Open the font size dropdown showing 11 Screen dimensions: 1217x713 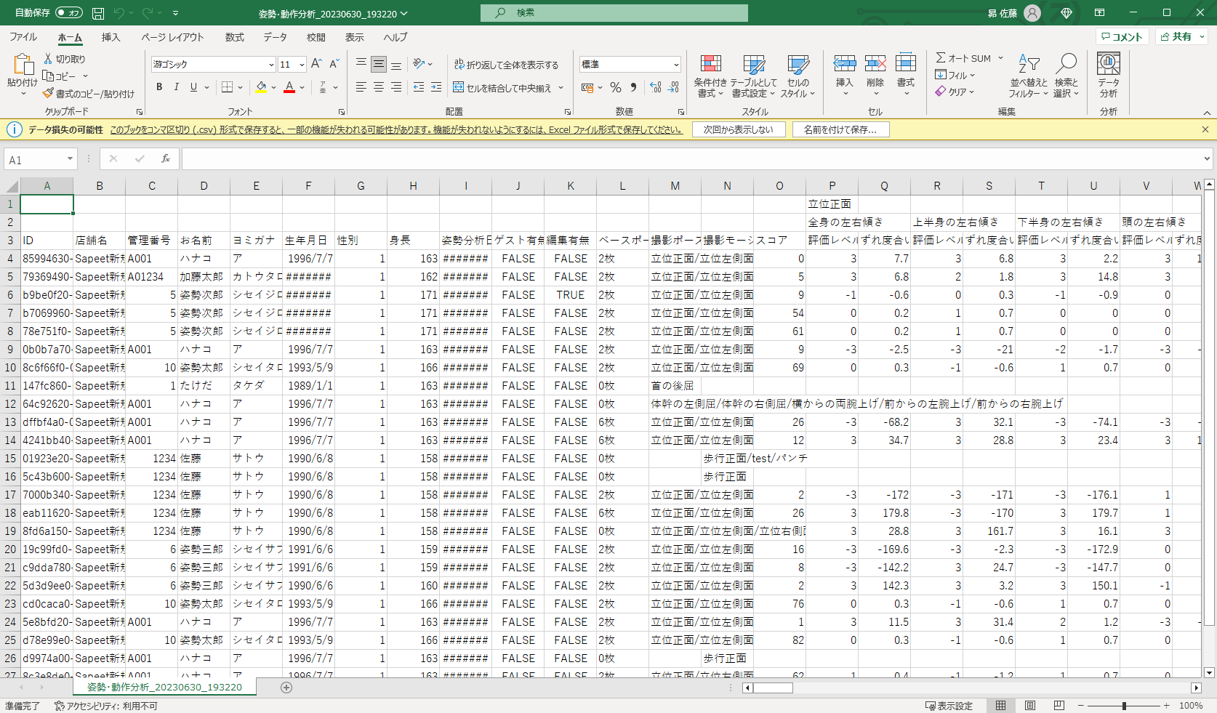coord(302,64)
